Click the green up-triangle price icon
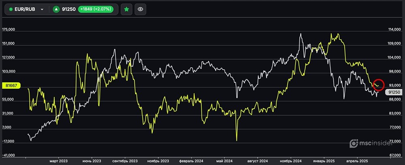Viewport: 405px width, 165px height. (x=56, y=9)
